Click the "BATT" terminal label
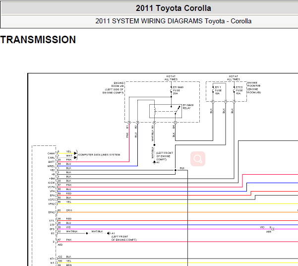 click(52, 162)
